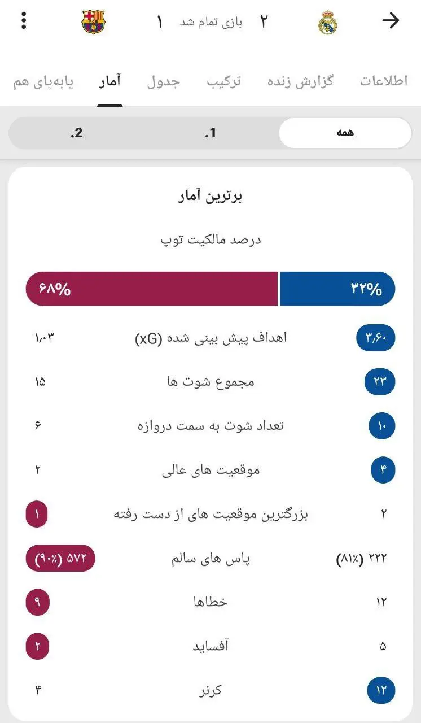Switch stats to second half .2

point(77,132)
